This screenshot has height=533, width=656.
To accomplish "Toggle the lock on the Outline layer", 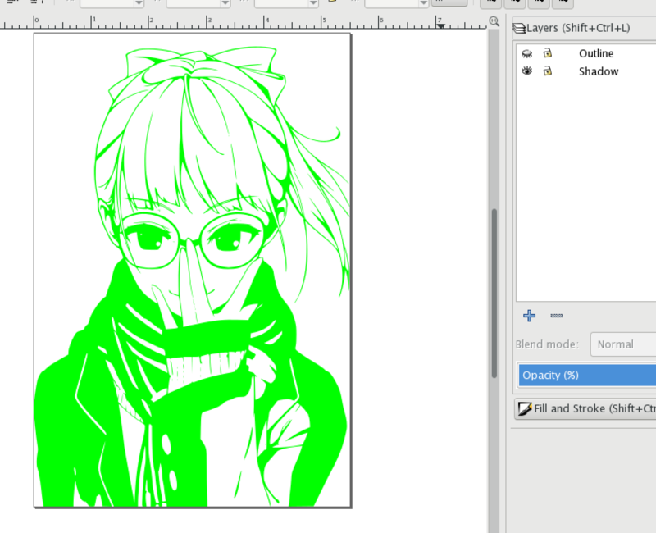I will click(547, 53).
